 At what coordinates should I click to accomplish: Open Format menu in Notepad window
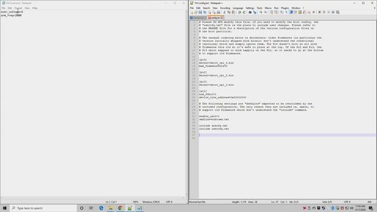18,8
